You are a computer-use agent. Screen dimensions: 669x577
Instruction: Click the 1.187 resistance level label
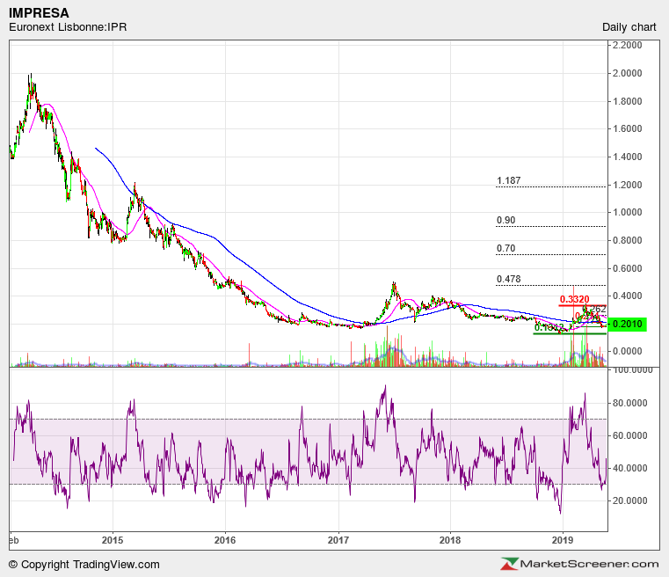509,180
